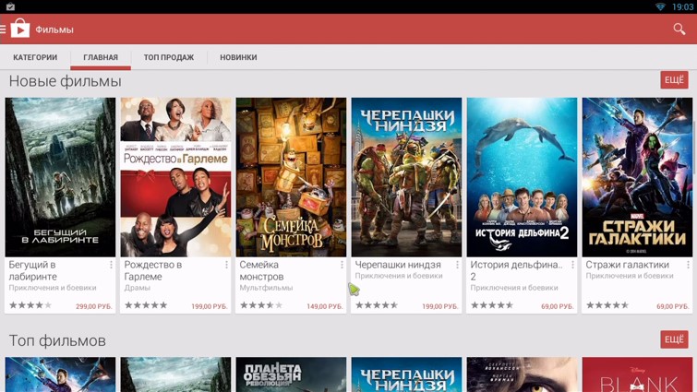Tap the Play Movies store logo
The width and height of the screenshot is (697, 392).
pyautogui.click(x=20, y=29)
